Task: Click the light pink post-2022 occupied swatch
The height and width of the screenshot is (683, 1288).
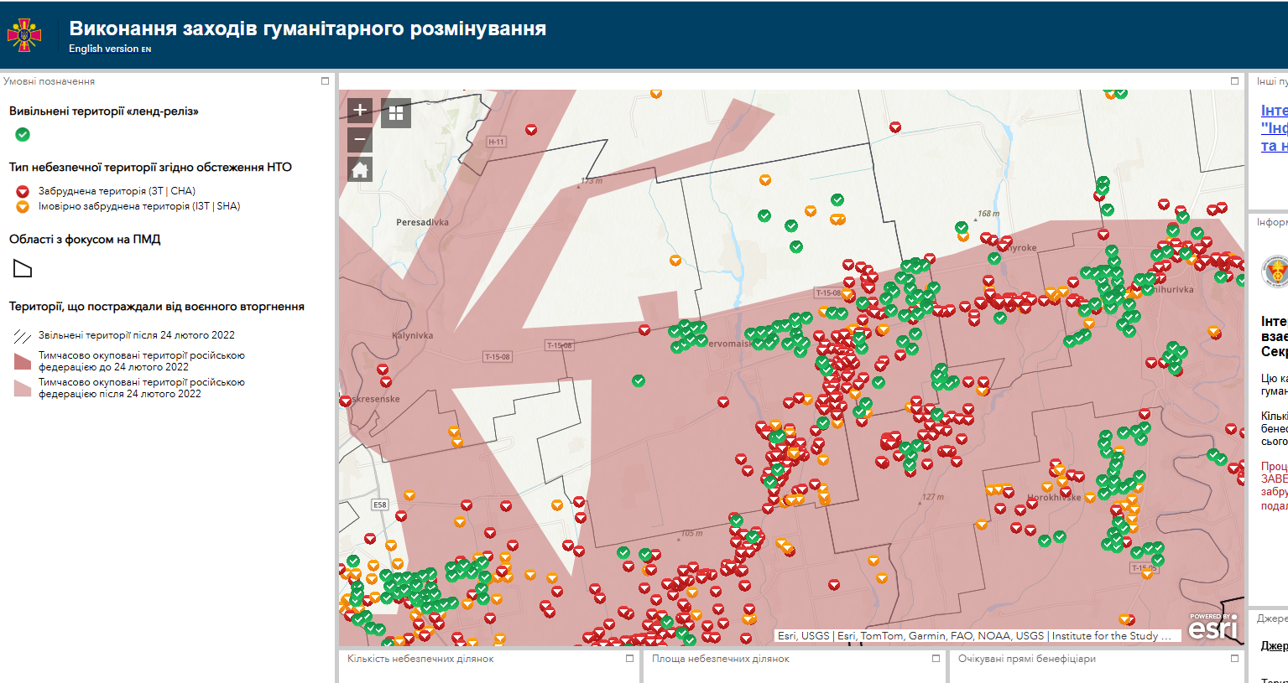Action: 23,388
